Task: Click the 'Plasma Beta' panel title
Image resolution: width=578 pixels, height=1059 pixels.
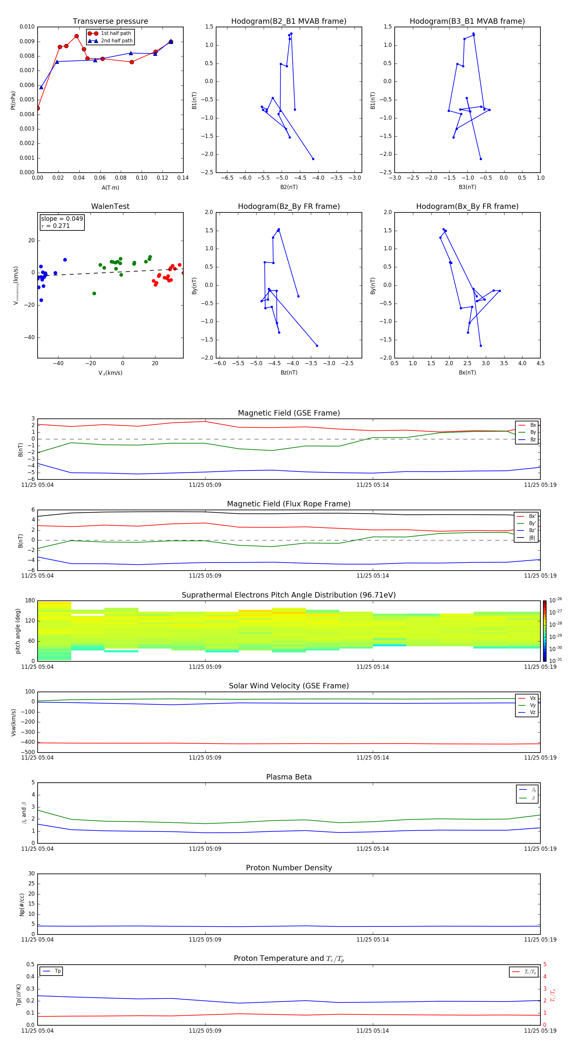Action: click(289, 777)
